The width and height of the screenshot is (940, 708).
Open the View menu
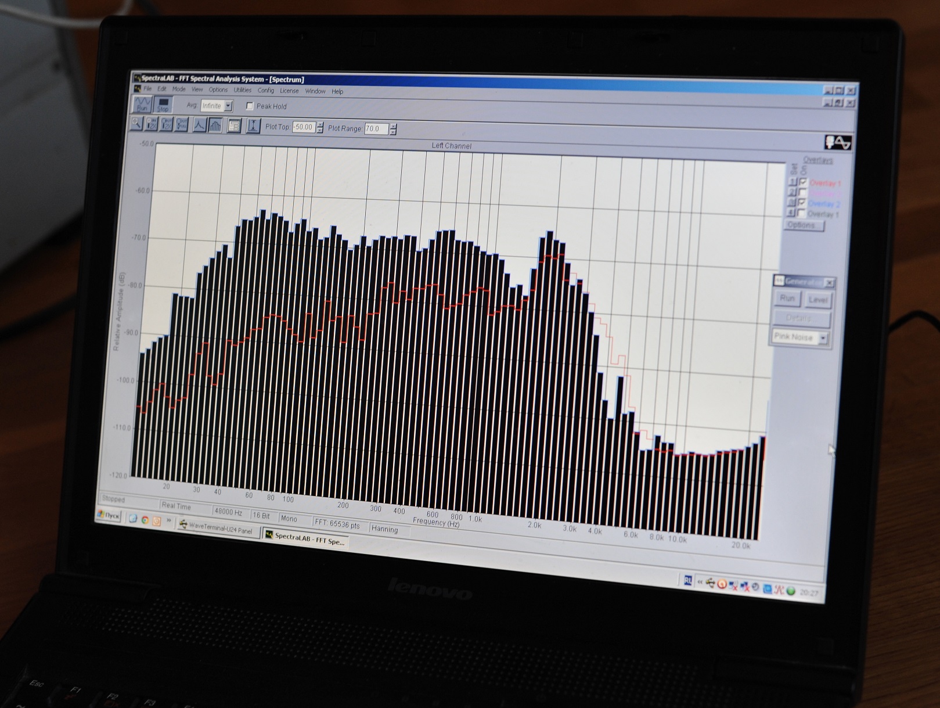point(197,89)
